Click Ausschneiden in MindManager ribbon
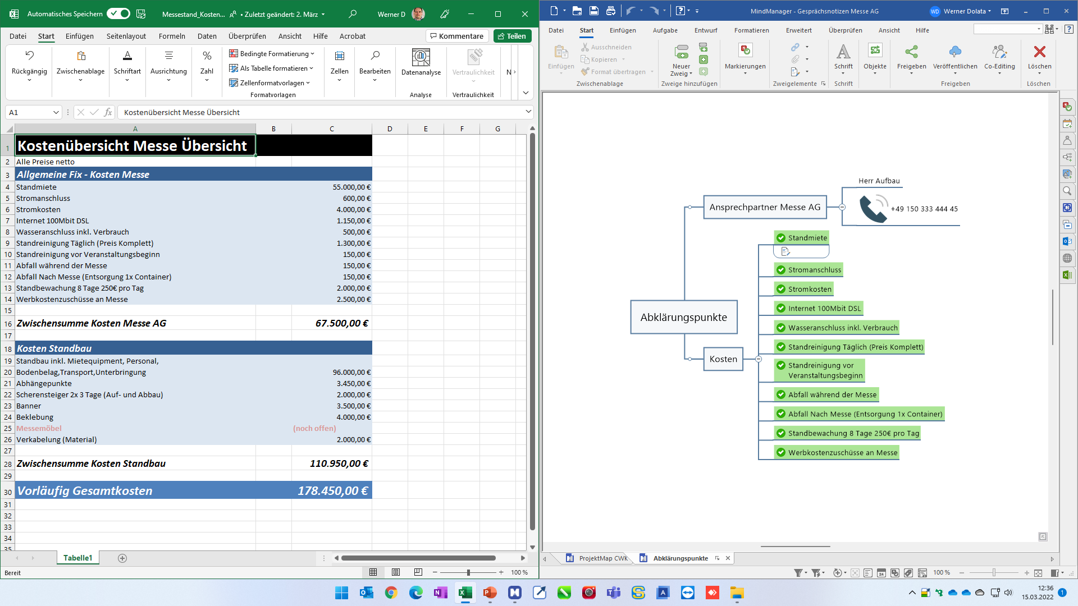This screenshot has width=1078, height=606. pyautogui.click(x=606, y=48)
